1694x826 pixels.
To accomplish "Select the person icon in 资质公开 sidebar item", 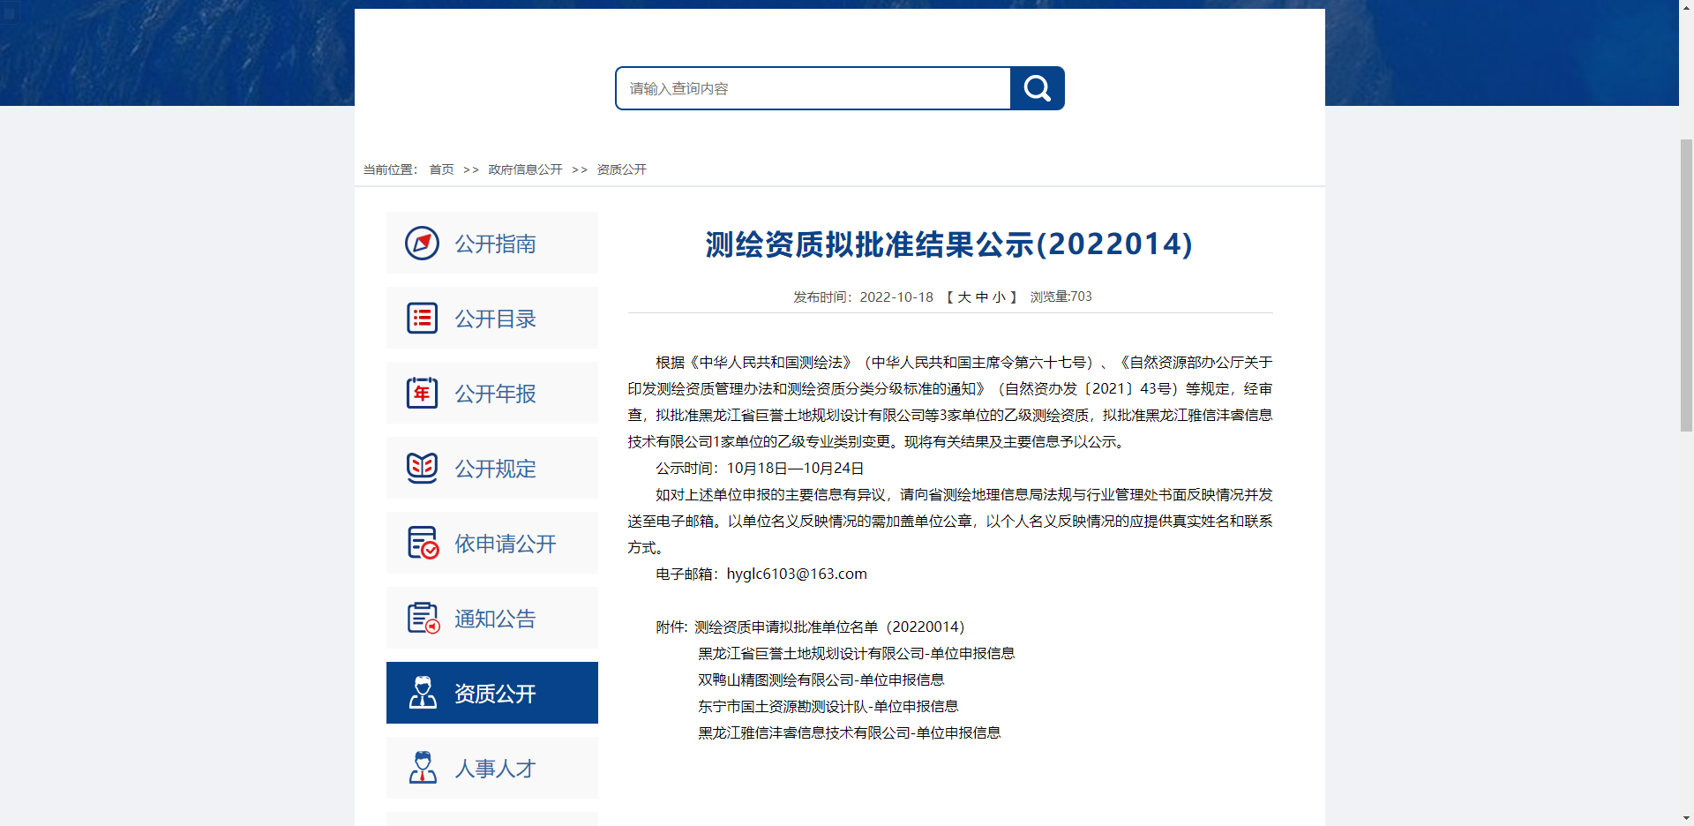I will pyautogui.click(x=422, y=694).
